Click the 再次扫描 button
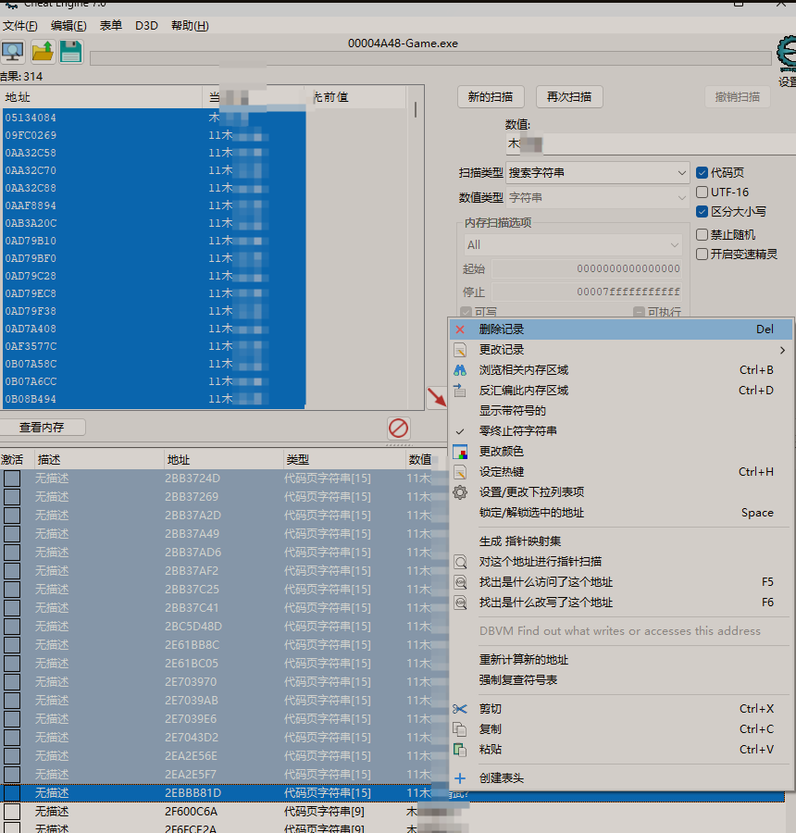The height and width of the screenshot is (833, 796). pyautogui.click(x=569, y=96)
